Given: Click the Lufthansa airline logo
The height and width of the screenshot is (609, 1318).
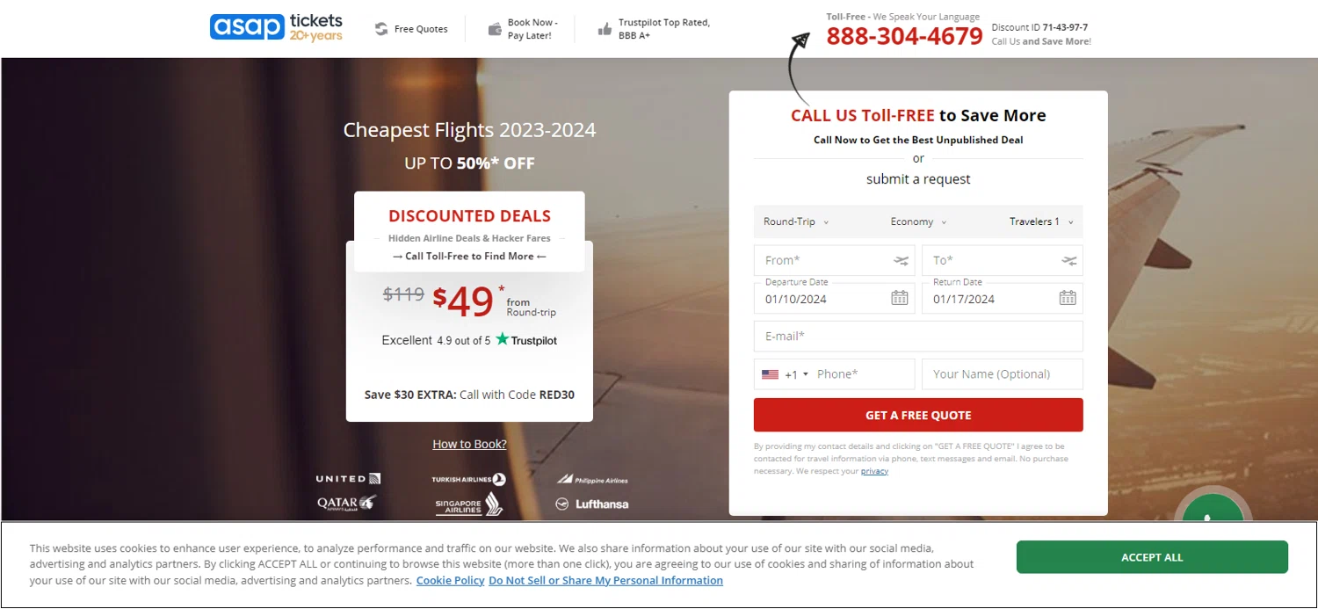Looking at the screenshot, I should 591,504.
